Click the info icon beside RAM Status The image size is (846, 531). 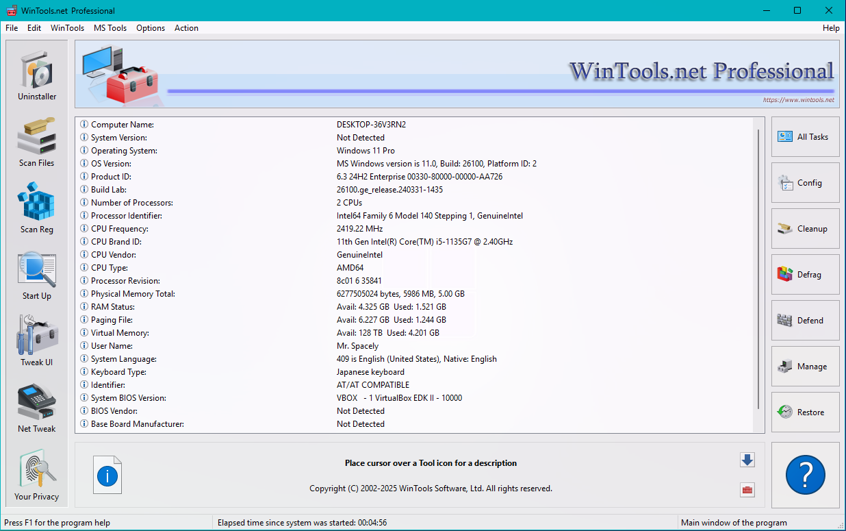(84, 307)
